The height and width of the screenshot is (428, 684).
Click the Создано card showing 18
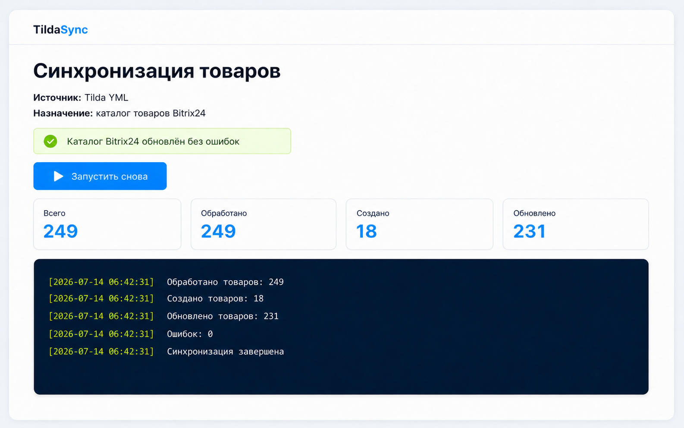point(420,224)
